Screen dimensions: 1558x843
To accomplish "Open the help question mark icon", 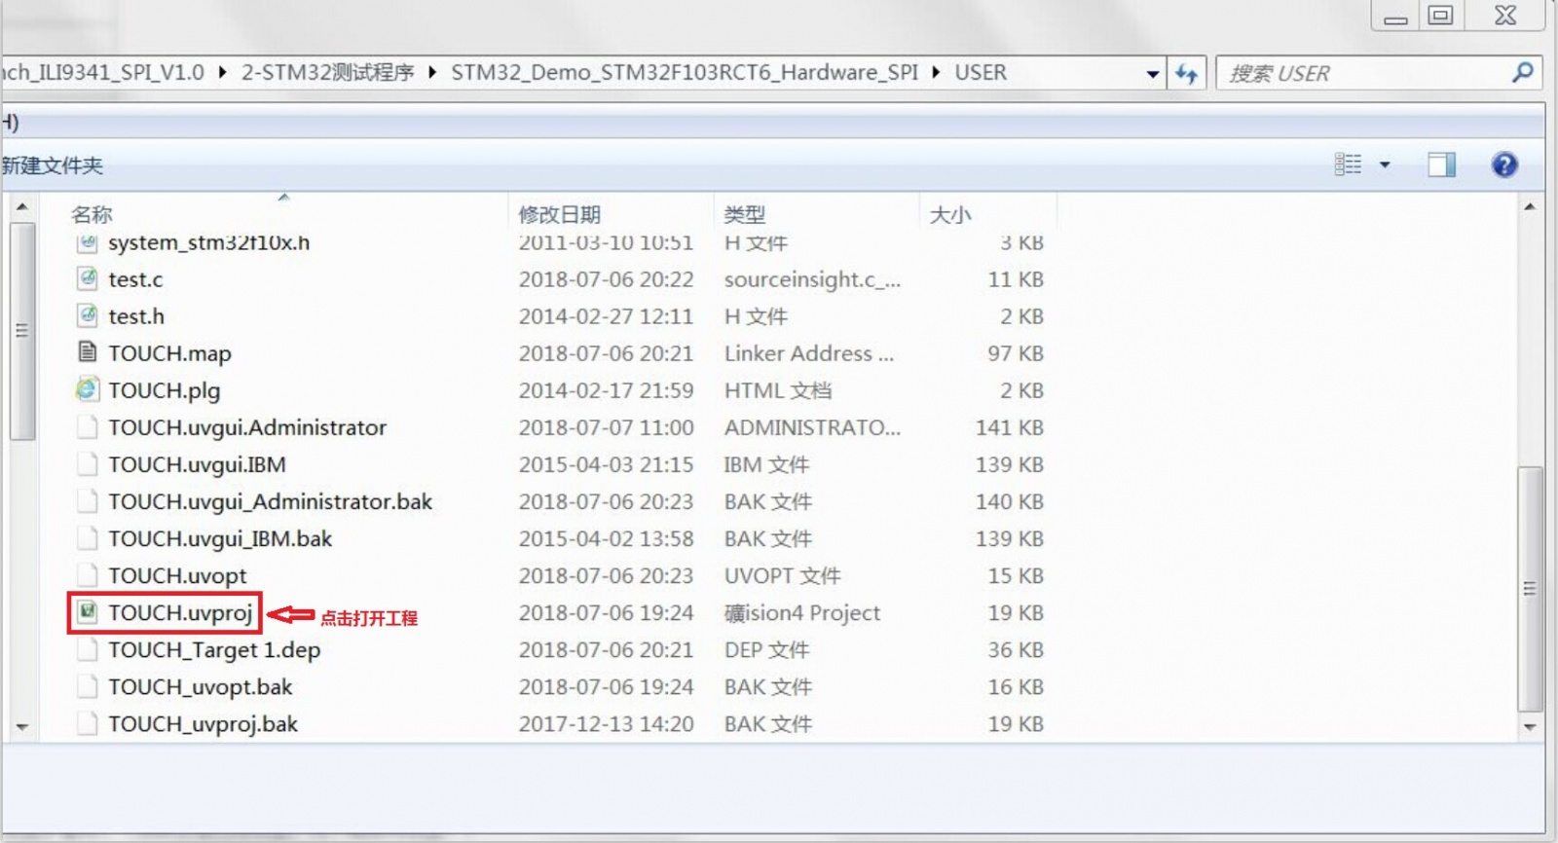I will pyautogui.click(x=1504, y=165).
